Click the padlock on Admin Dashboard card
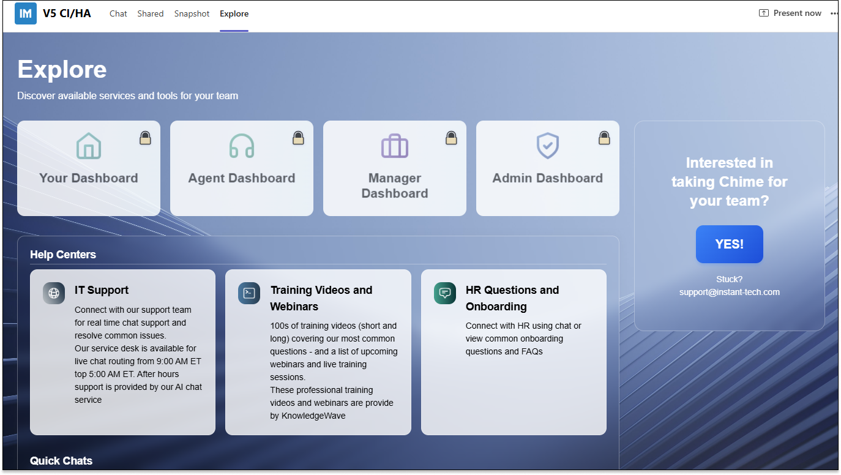 click(x=604, y=138)
